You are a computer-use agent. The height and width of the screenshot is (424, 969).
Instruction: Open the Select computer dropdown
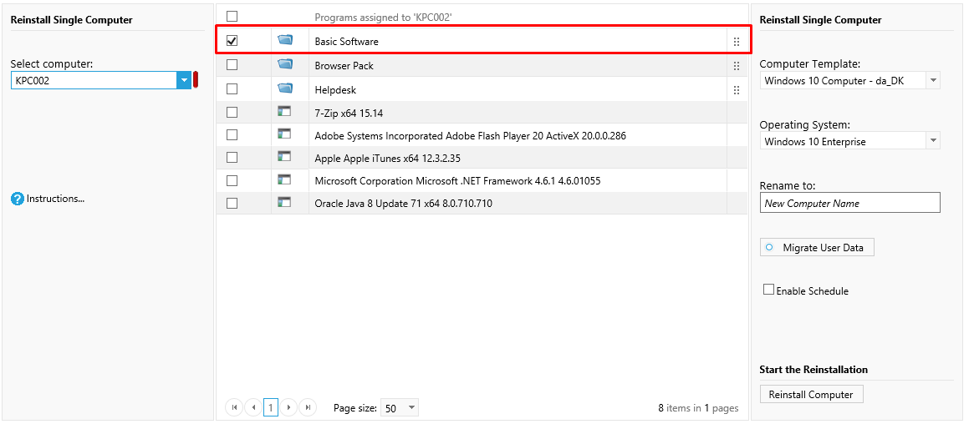coord(184,80)
